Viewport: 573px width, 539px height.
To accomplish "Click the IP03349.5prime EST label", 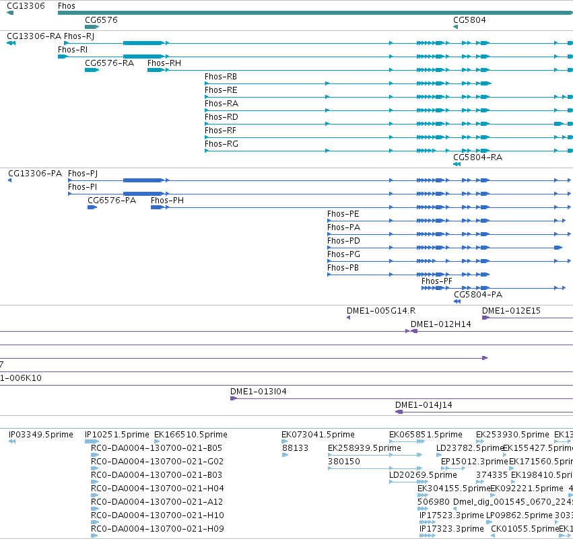I will [41, 434].
